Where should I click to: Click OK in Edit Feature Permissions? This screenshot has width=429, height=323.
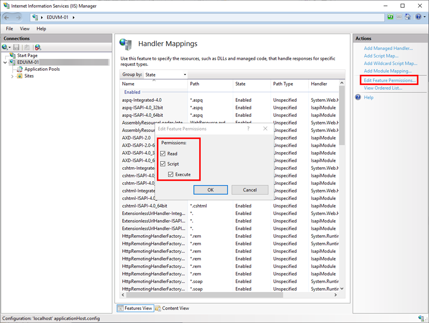coord(210,190)
